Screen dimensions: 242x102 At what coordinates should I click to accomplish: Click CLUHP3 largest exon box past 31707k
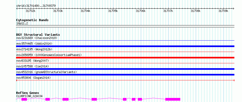point(173,99)
